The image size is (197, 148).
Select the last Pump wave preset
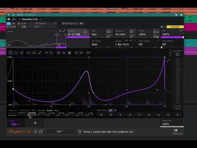point(89,114)
